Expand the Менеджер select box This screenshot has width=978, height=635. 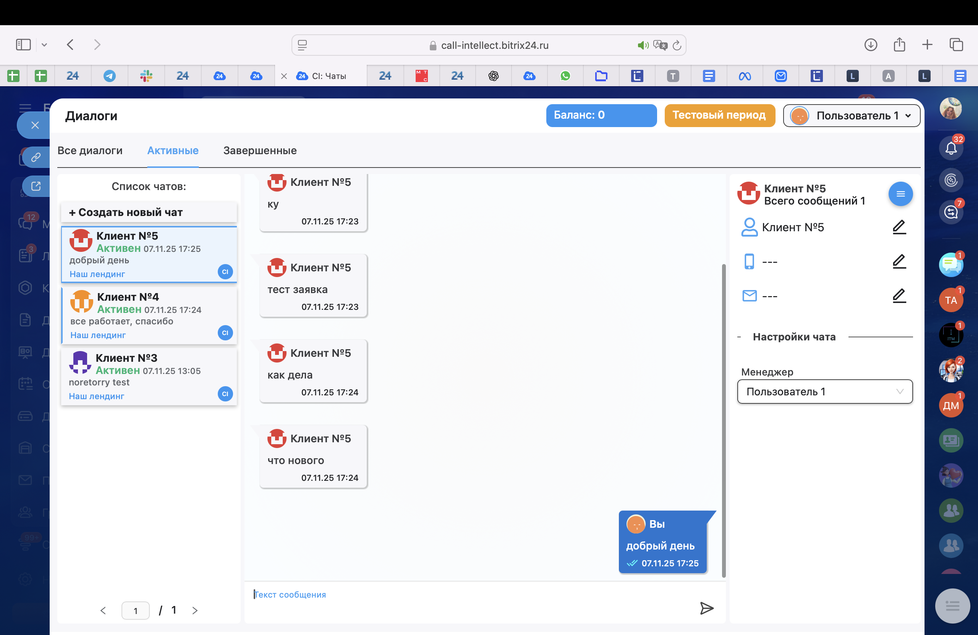(824, 392)
